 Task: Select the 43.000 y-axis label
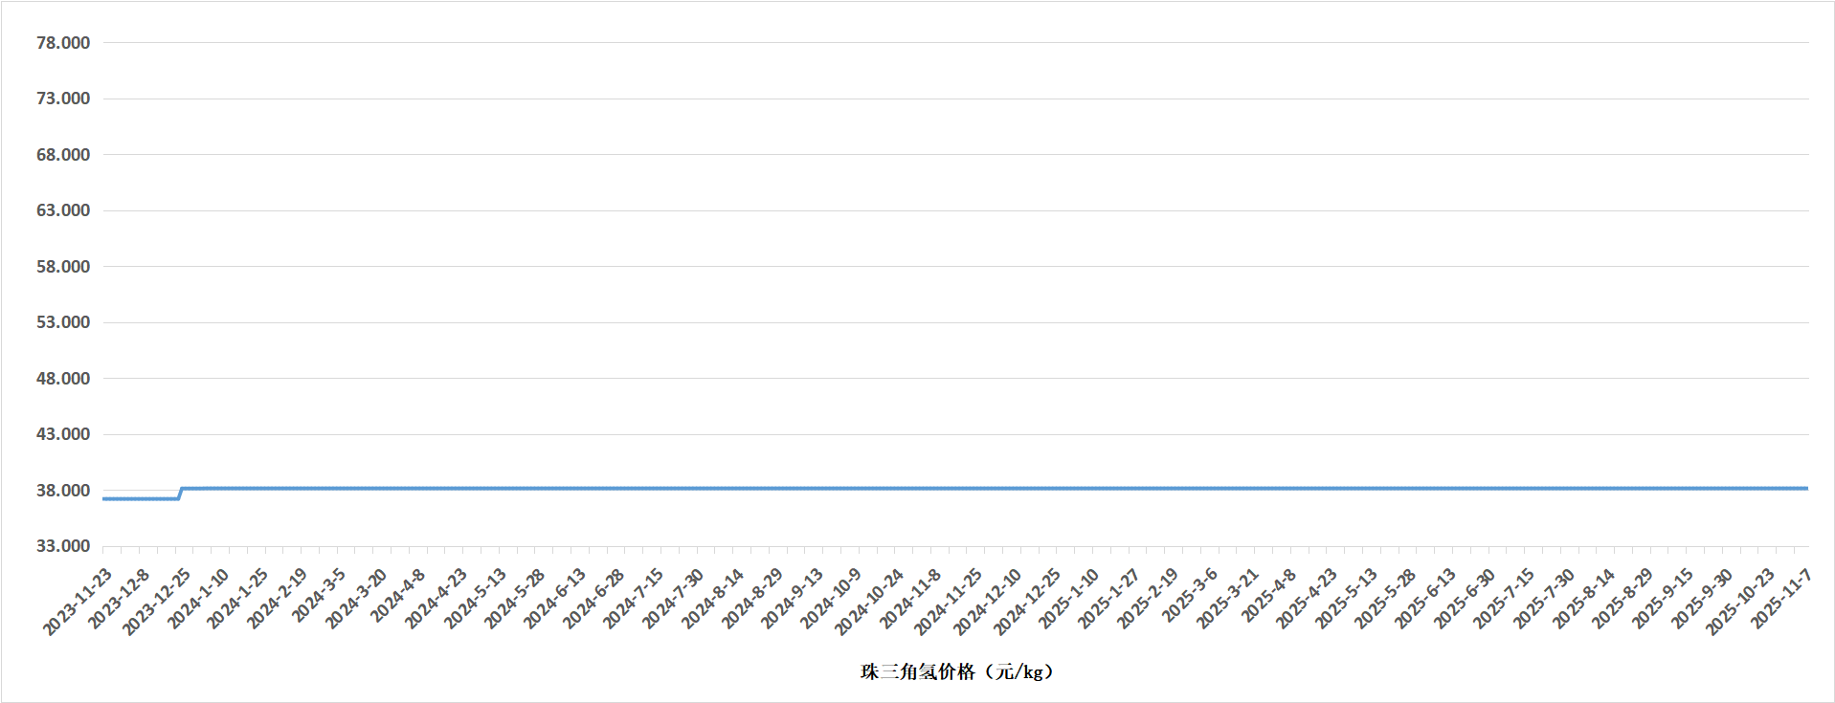coord(63,434)
